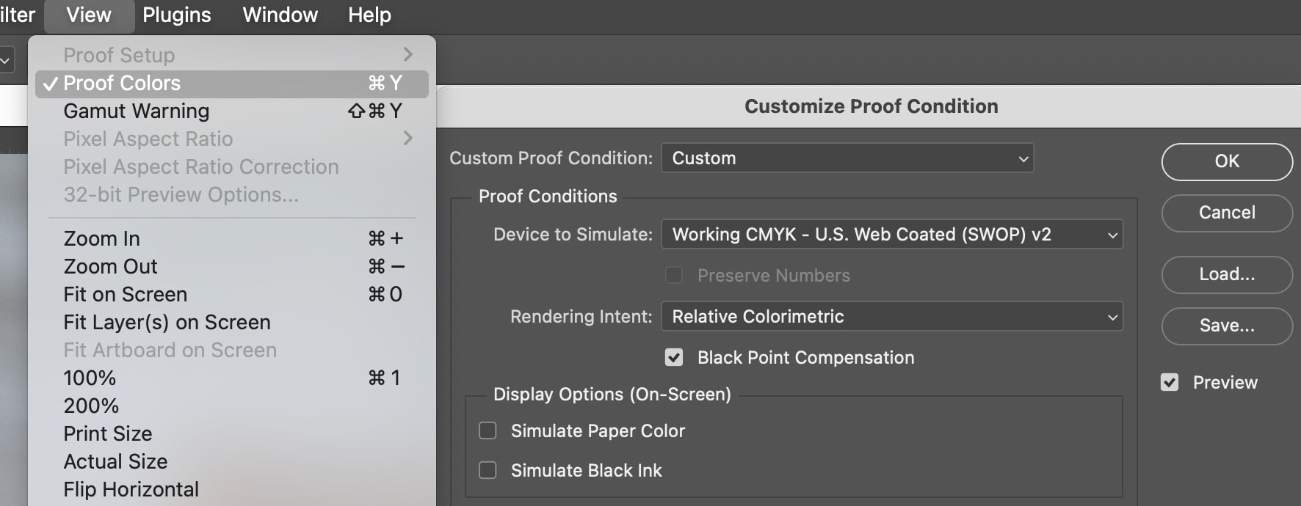1301x506 pixels.
Task: Open the Plugins menu
Action: coord(177,15)
